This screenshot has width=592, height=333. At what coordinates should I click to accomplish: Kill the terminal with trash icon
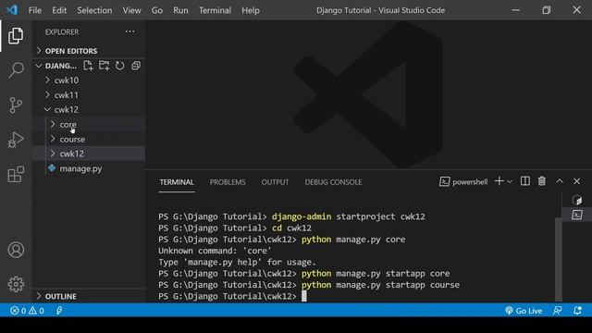tap(542, 181)
